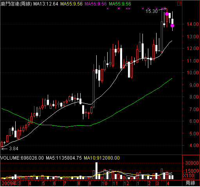Click the volume MA5:1135804.75 label
The image size is (200, 187).
click(64, 158)
